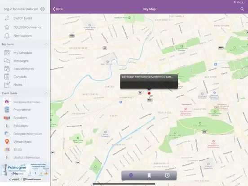
Task: Select the Speakers label
Action: (x=20, y=118)
